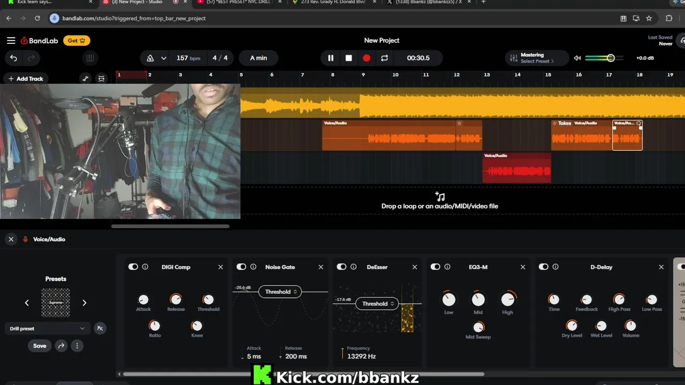Remove the Noise Gate effect
The width and height of the screenshot is (685, 385).
321,267
